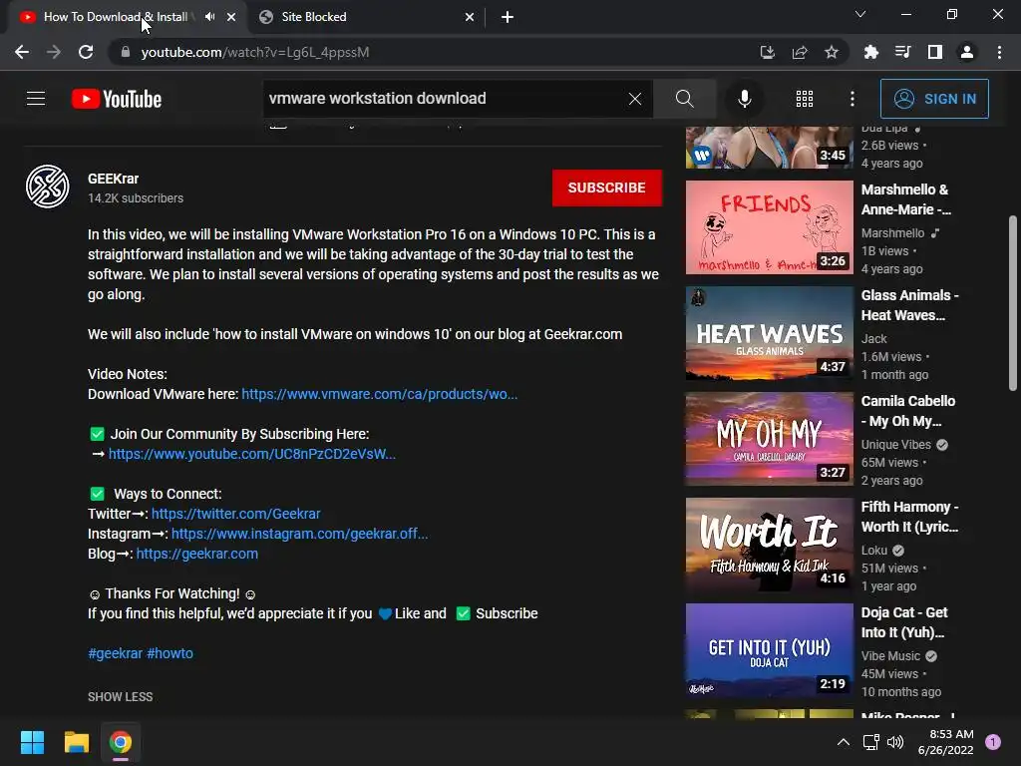Open the network icon in system tray
Screen dimensions: 1021x766
[x=870, y=742]
